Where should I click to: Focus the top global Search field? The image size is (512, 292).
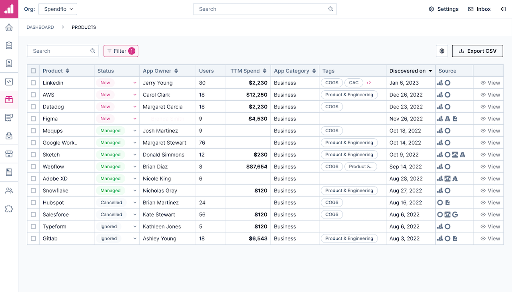point(265,9)
